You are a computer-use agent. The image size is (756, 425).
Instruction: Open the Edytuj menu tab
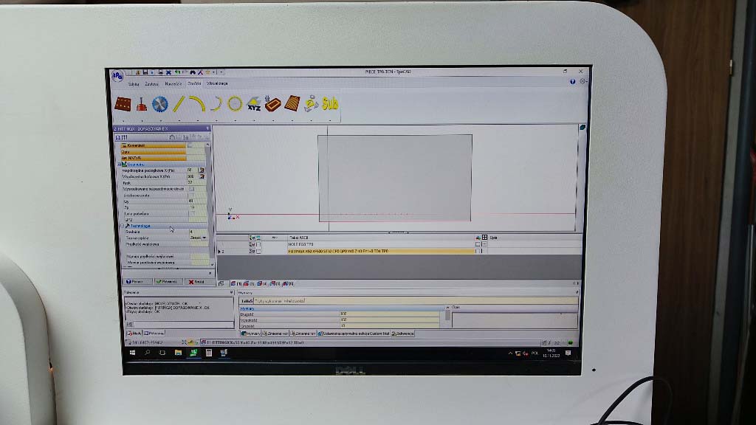[x=134, y=84]
